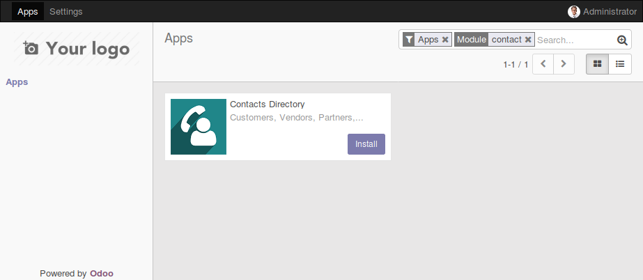The image size is (643, 280).
Task: Upload logo via camera icon
Action: coord(31,48)
